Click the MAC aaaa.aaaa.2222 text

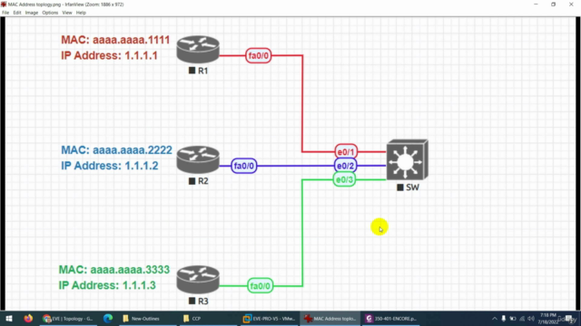pyautogui.click(x=116, y=150)
